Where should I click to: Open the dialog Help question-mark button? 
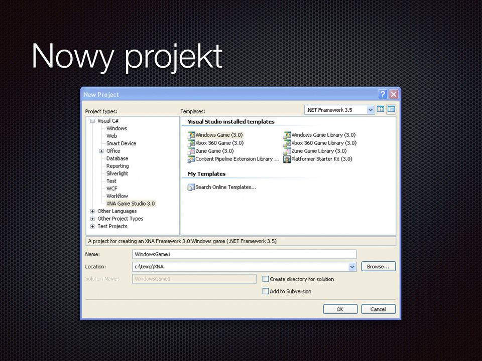tap(383, 94)
